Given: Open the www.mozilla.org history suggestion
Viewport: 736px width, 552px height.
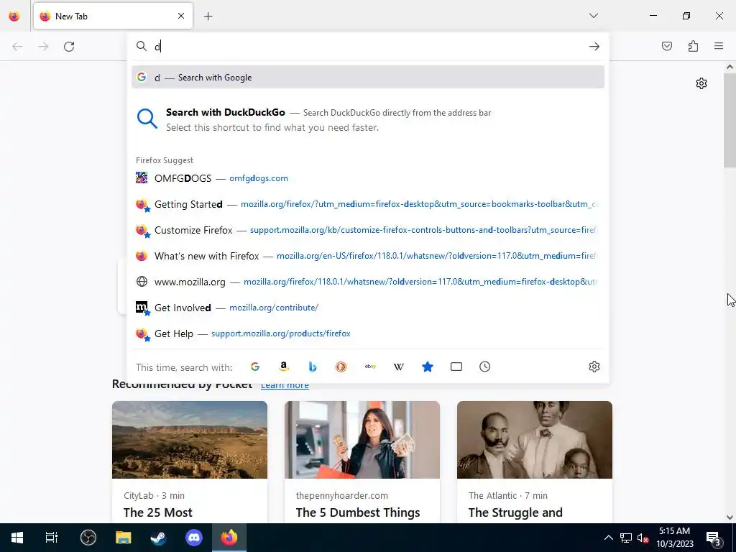Looking at the screenshot, I should [368, 282].
